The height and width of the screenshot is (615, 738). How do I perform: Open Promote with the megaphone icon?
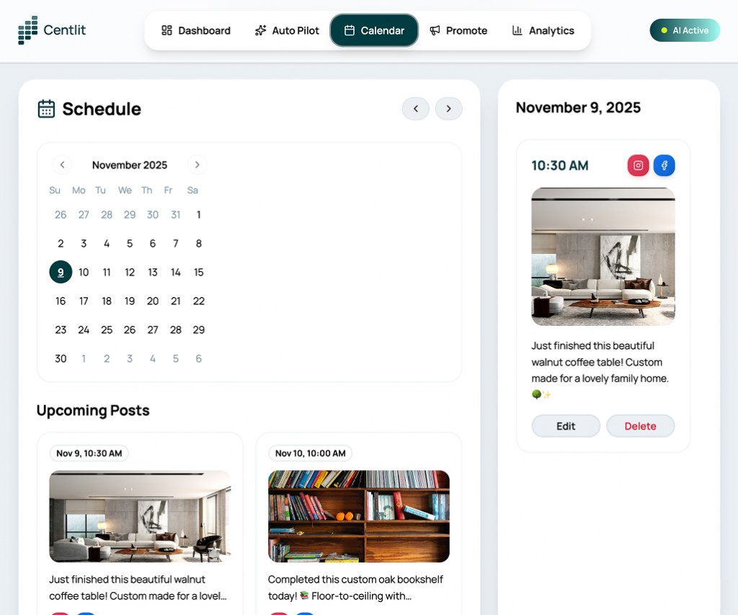tap(458, 30)
